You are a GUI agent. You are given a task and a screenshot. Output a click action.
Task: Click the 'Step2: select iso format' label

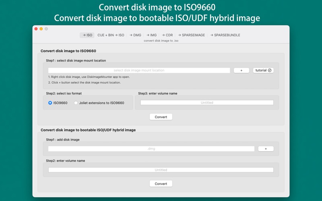(x=64, y=93)
